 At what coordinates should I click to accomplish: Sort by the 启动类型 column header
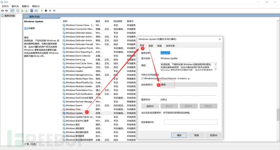(x=118, y=21)
